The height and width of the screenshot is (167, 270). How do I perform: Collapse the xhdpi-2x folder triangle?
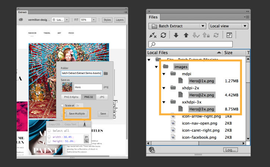(x=163, y=88)
